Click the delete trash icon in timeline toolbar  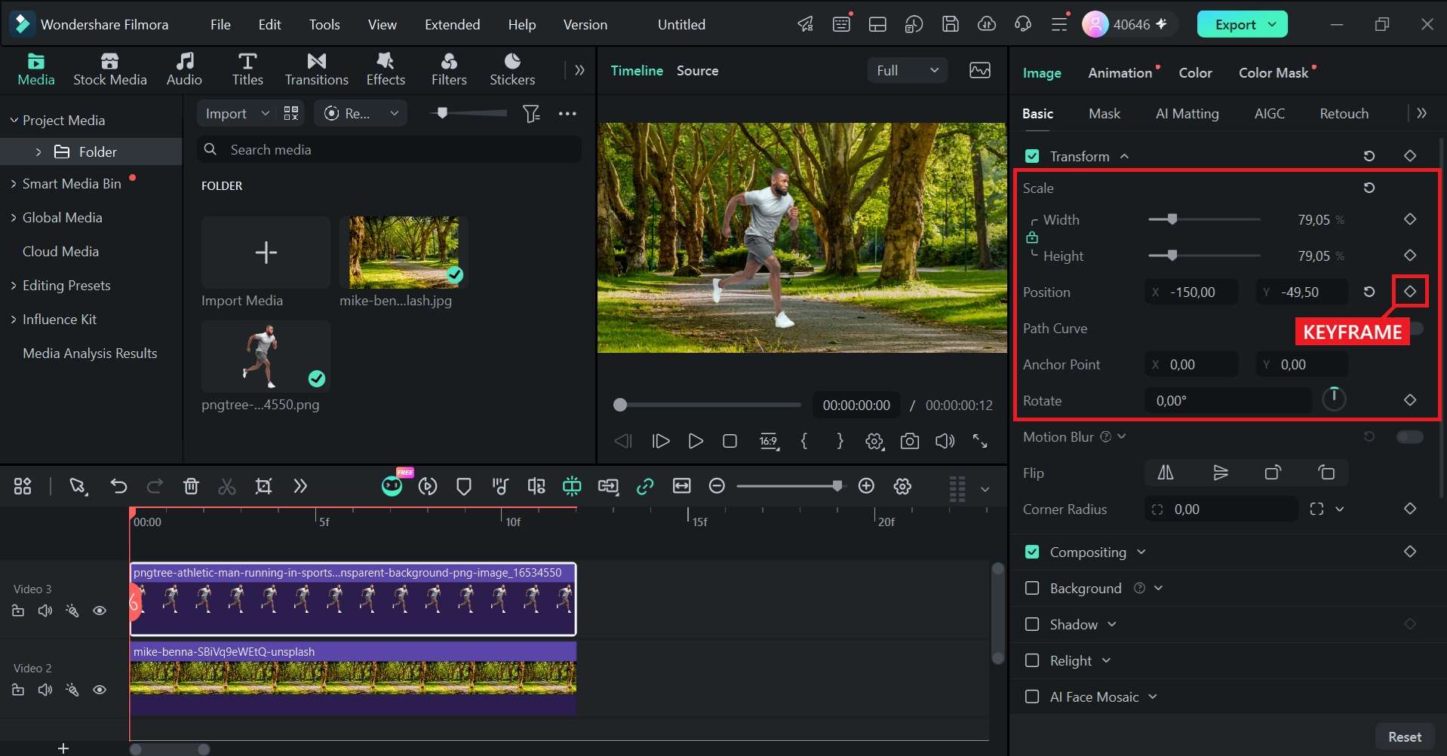click(191, 486)
